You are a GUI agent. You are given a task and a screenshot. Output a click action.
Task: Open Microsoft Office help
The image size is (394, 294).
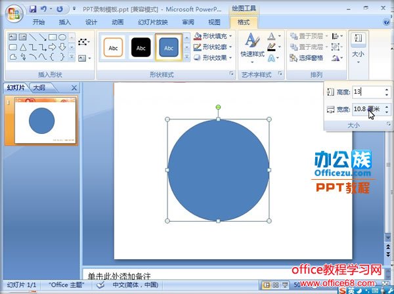(x=387, y=22)
